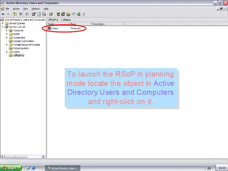
Task: Select the OfficePCs organizational unit
Action: tap(19, 56)
